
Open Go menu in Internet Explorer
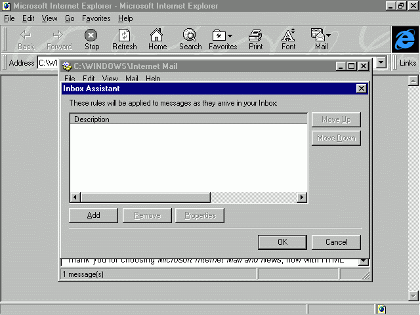pyautogui.click(x=70, y=18)
